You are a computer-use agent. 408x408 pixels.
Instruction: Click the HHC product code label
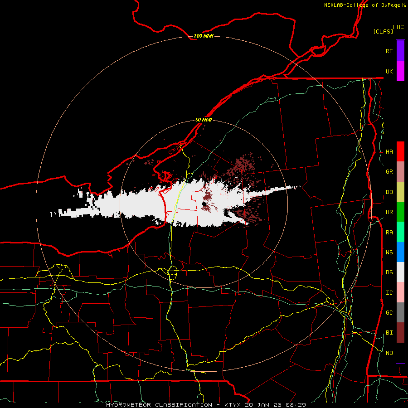coord(398,27)
